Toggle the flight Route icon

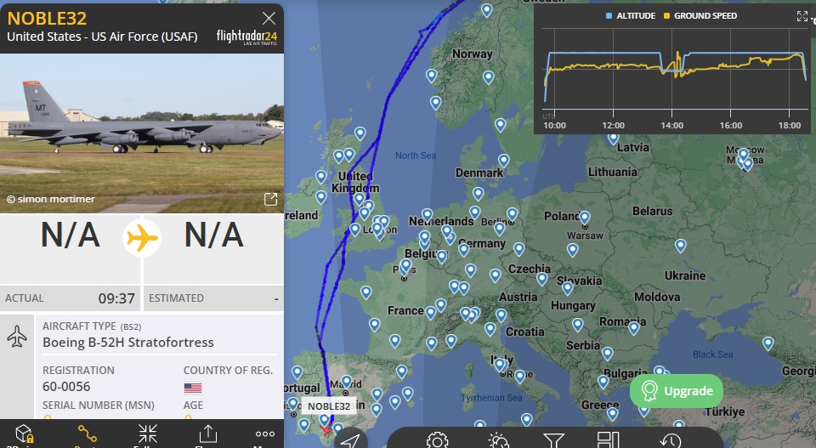click(x=87, y=434)
